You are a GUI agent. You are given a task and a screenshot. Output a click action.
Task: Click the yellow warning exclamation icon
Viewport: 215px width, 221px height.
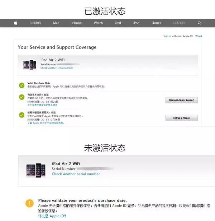pos(29,203)
